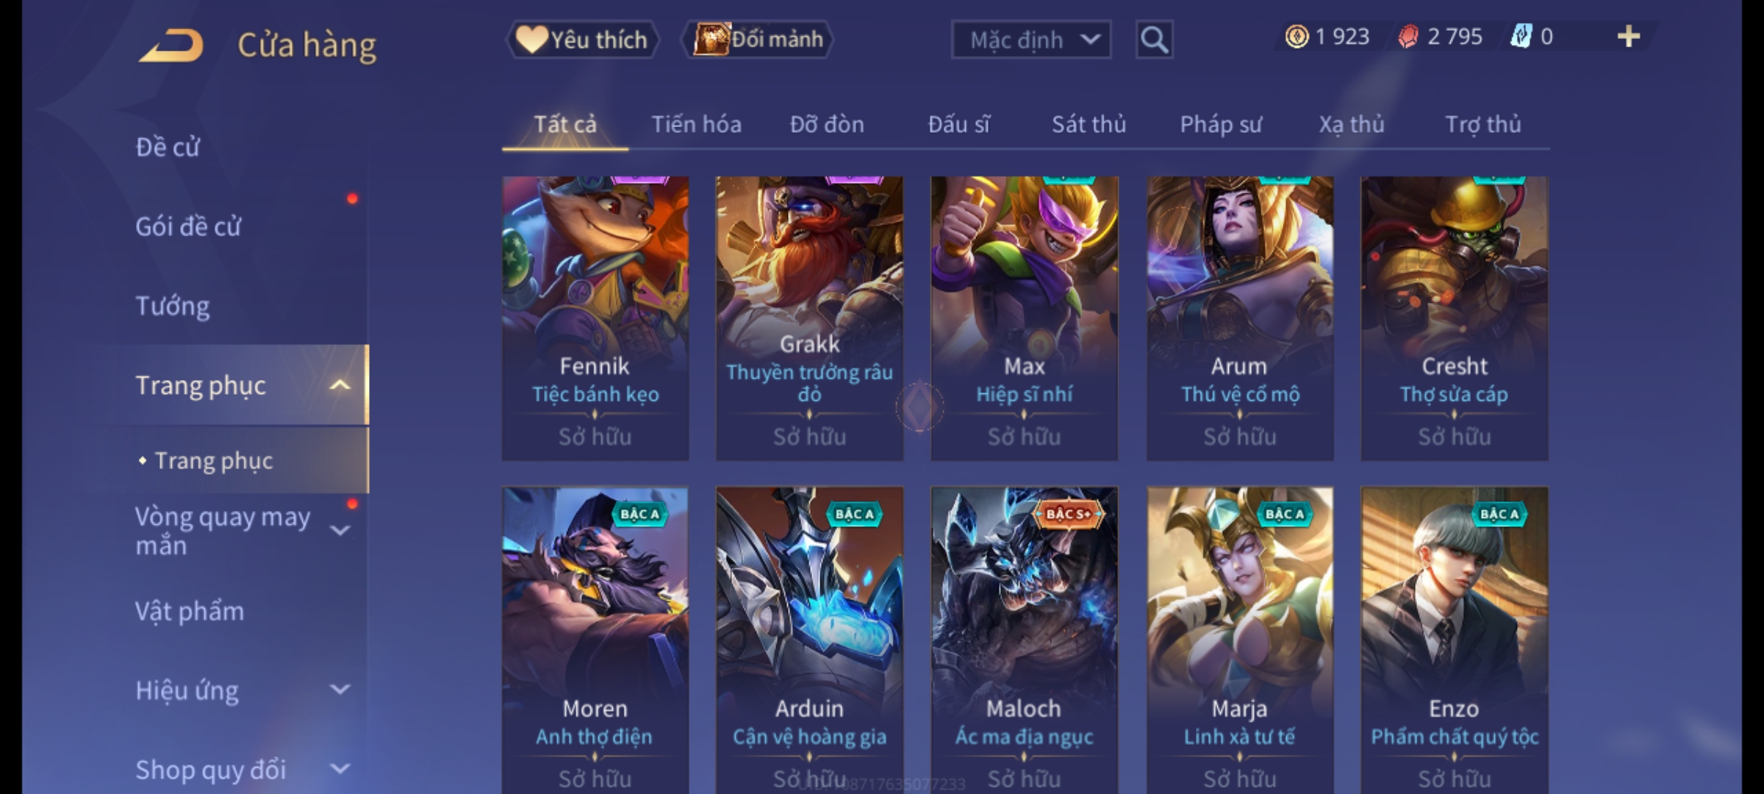Open Yêu thích heart favorites
The height and width of the screenshot is (794, 1764).
[582, 40]
